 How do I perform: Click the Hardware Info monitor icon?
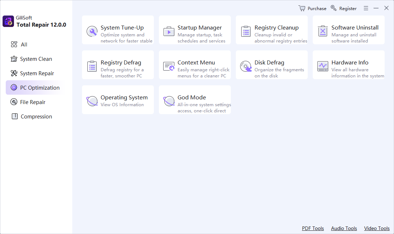click(322, 67)
